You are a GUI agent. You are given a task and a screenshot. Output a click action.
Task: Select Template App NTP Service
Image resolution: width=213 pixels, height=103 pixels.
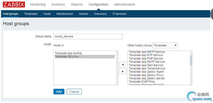click(x=146, y=55)
